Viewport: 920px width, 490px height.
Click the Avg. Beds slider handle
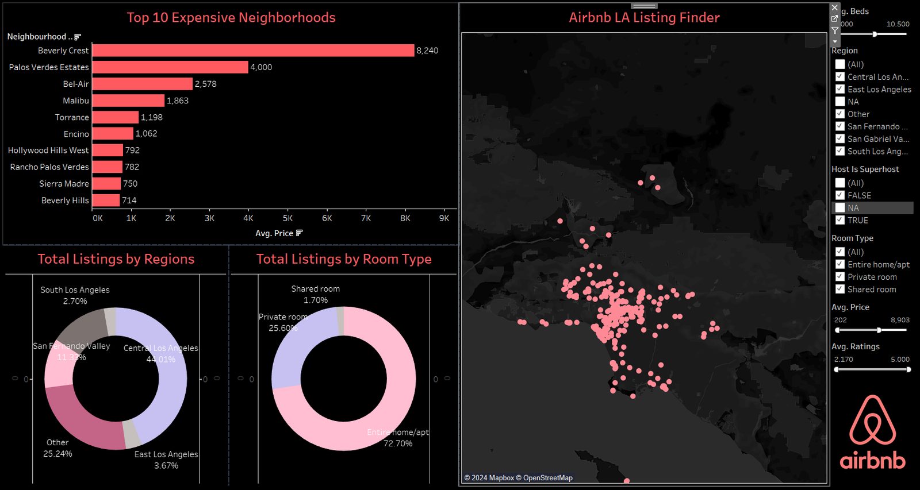pos(875,34)
